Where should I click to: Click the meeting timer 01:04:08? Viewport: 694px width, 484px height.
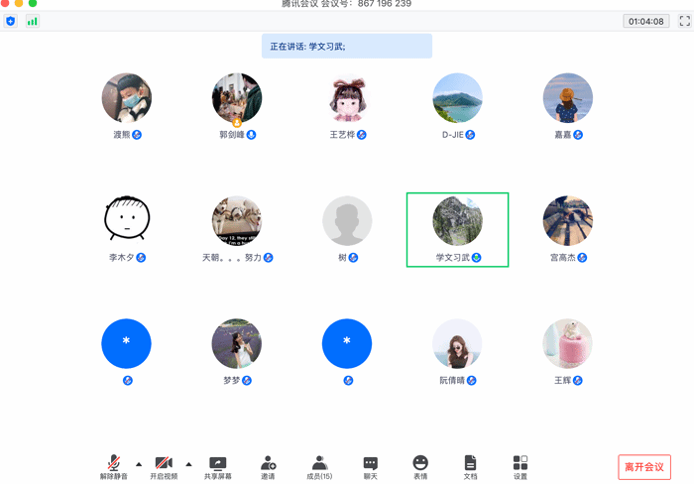tap(645, 21)
